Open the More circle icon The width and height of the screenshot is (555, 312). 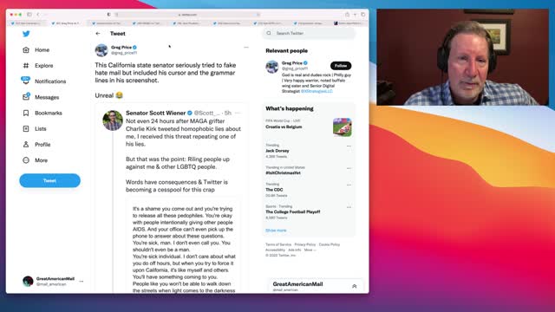pyautogui.click(x=26, y=160)
